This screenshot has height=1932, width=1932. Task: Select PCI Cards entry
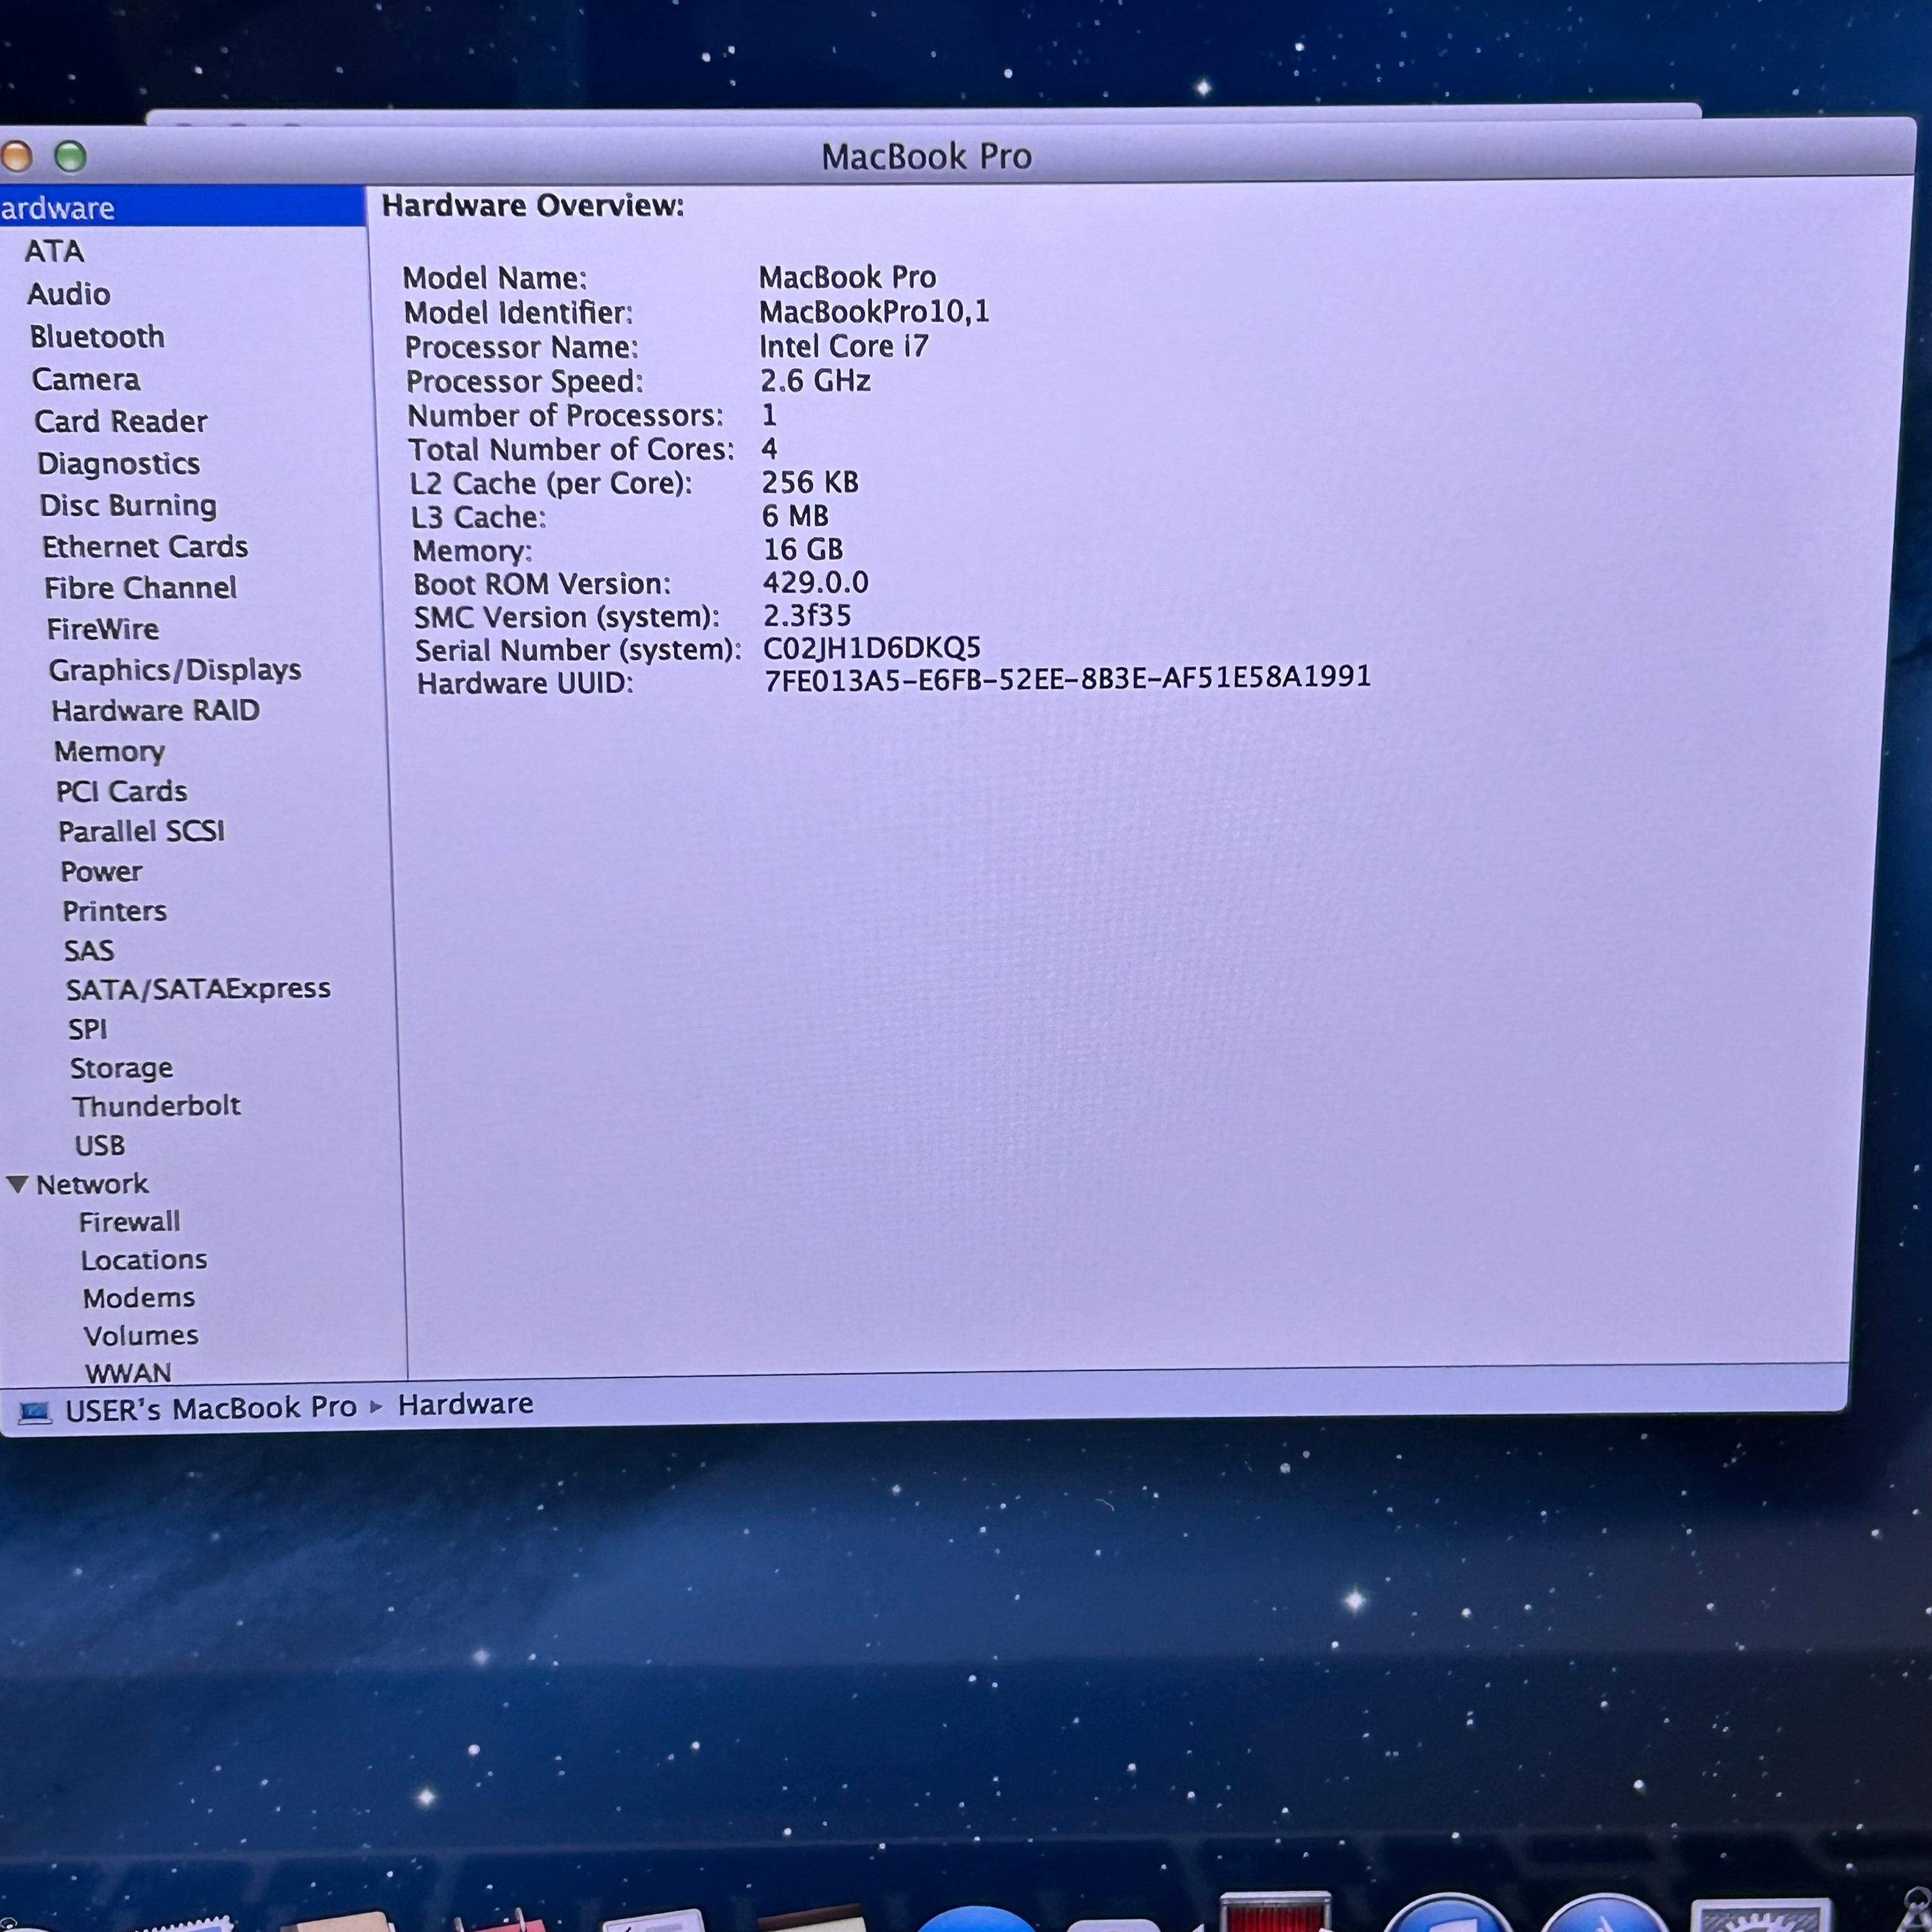121,792
